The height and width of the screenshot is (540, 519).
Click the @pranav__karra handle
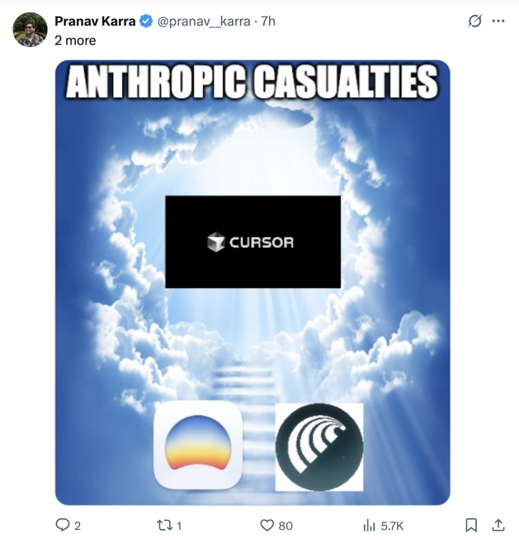coord(204,21)
